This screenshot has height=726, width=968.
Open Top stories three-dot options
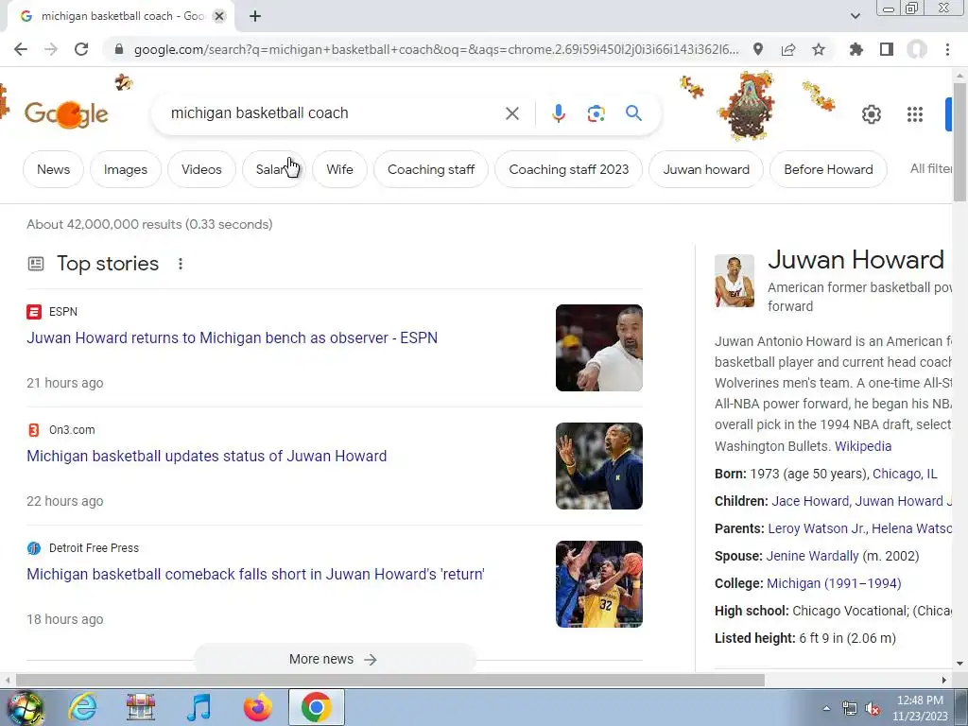[181, 264]
